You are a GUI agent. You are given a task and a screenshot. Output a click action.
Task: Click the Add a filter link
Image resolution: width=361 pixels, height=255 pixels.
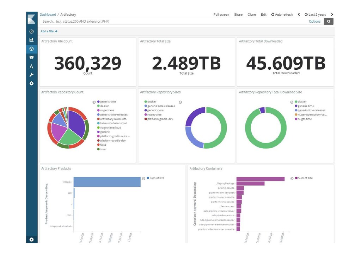49,31
